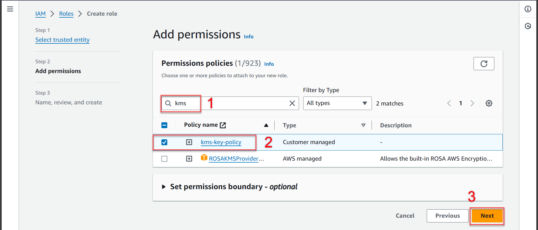Viewport: 538px width, 230px height.
Task: Navigate to Roles breadcrumb
Action: click(66, 14)
